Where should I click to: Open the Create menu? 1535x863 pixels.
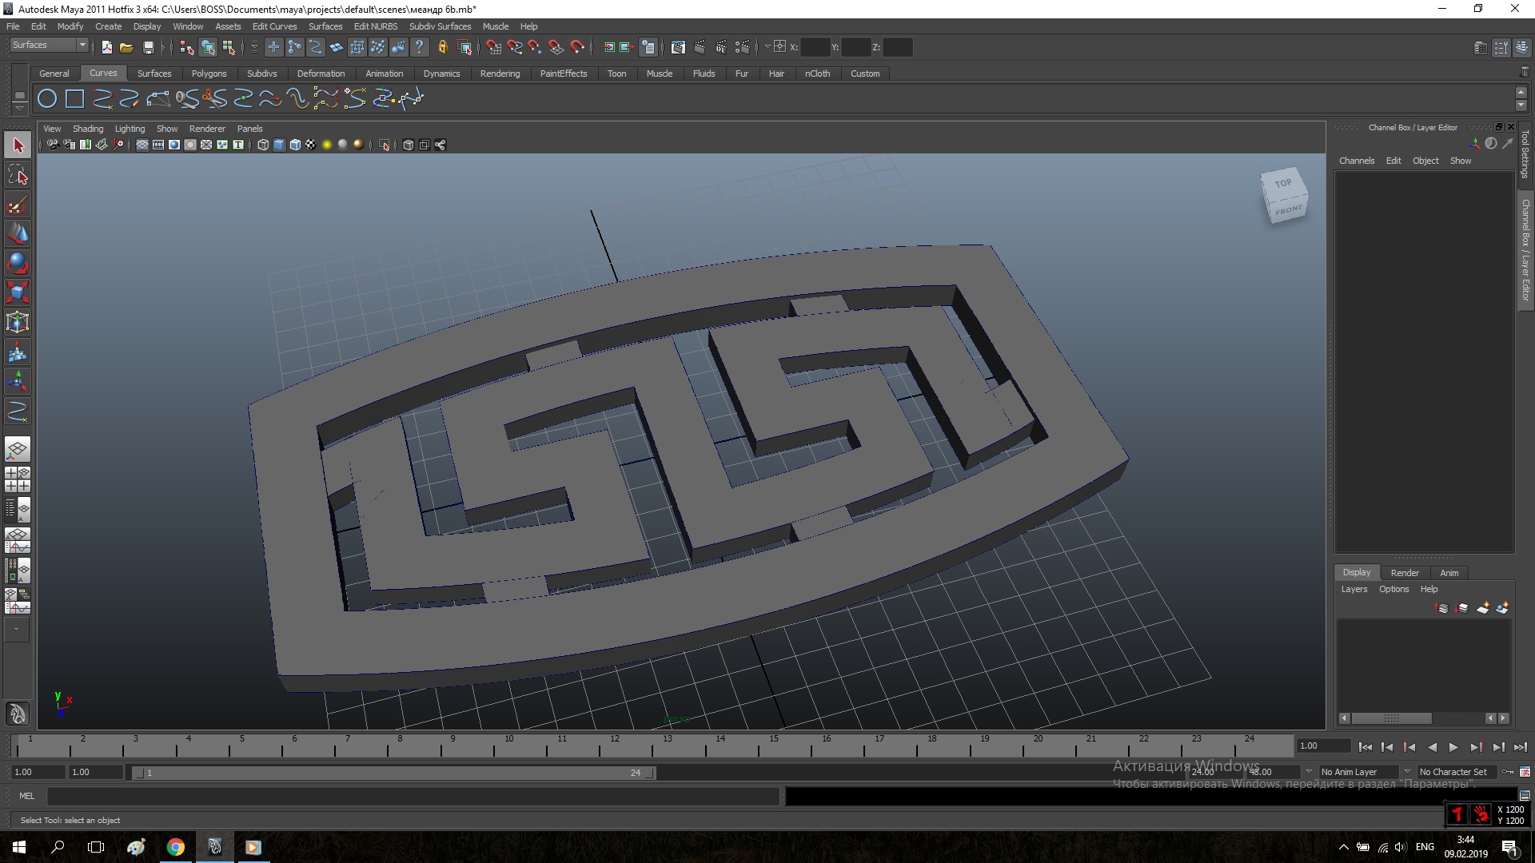click(x=108, y=26)
